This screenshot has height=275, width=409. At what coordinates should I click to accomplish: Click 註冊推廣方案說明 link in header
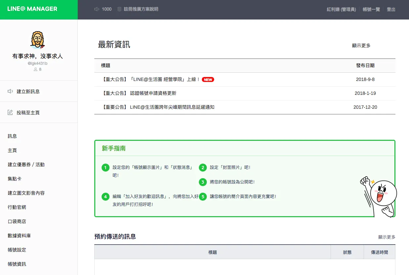pyautogui.click(x=141, y=9)
